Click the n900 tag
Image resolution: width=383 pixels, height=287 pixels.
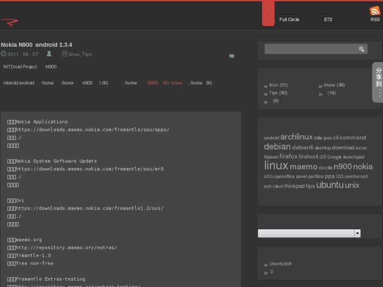[x=342, y=166]
